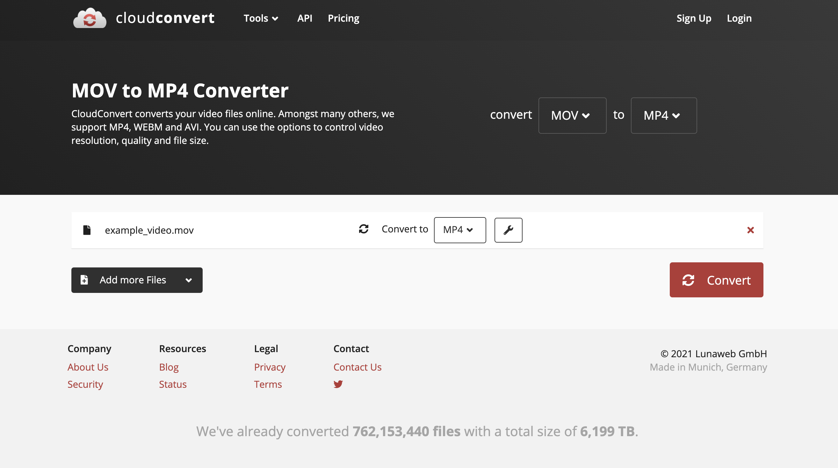The width and height of the screenshot is (838, 468).
Task: Remove example_video.mov with the red X
Action: point(750,230)
